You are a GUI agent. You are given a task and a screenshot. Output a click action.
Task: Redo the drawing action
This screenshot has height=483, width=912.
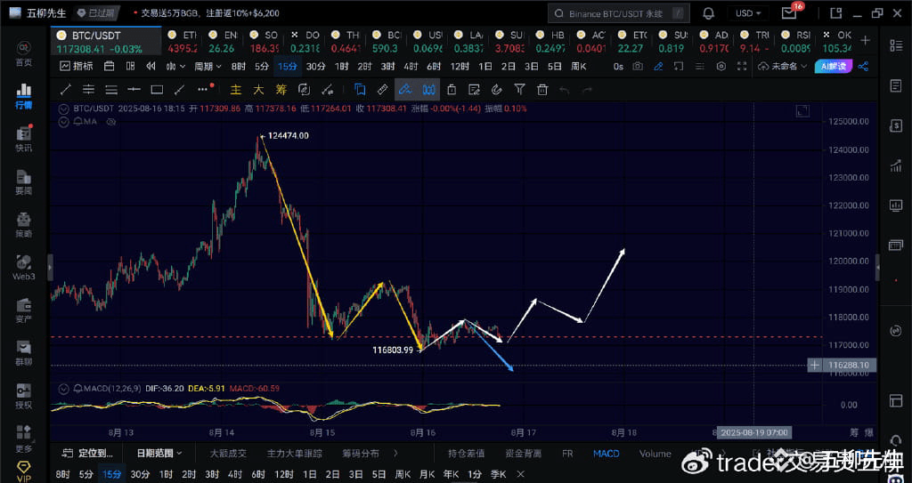pyautogui.click(x=588, y=90)
